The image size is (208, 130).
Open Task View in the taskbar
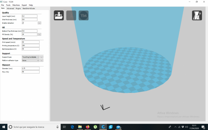[x=64, y=127]
